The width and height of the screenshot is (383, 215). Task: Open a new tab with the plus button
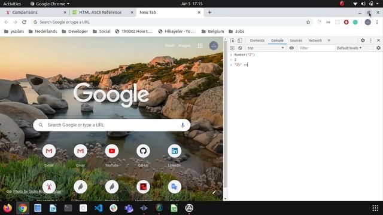pos(209,12)
